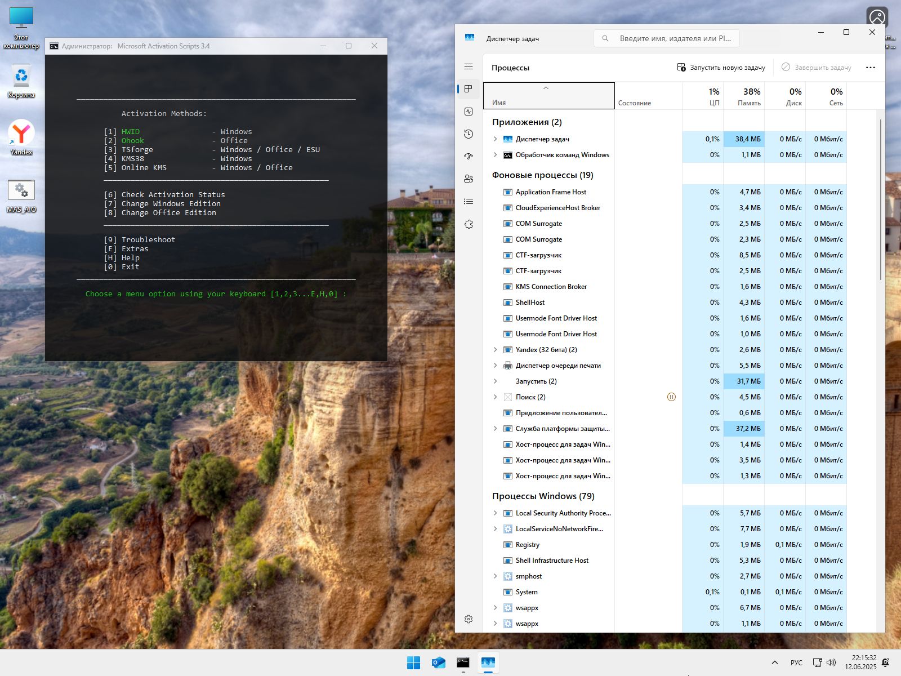
Task: Expand the Диспетчер задач process row
Action: (x=495, y=139)
